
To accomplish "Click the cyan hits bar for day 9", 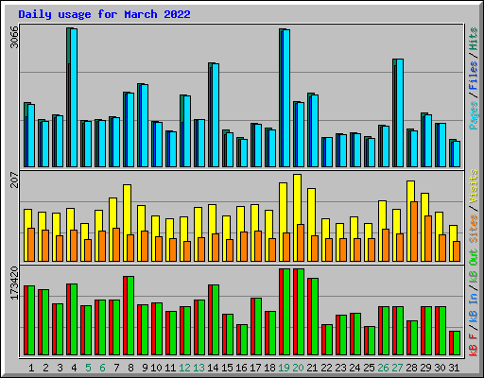I will click(145, 126).
